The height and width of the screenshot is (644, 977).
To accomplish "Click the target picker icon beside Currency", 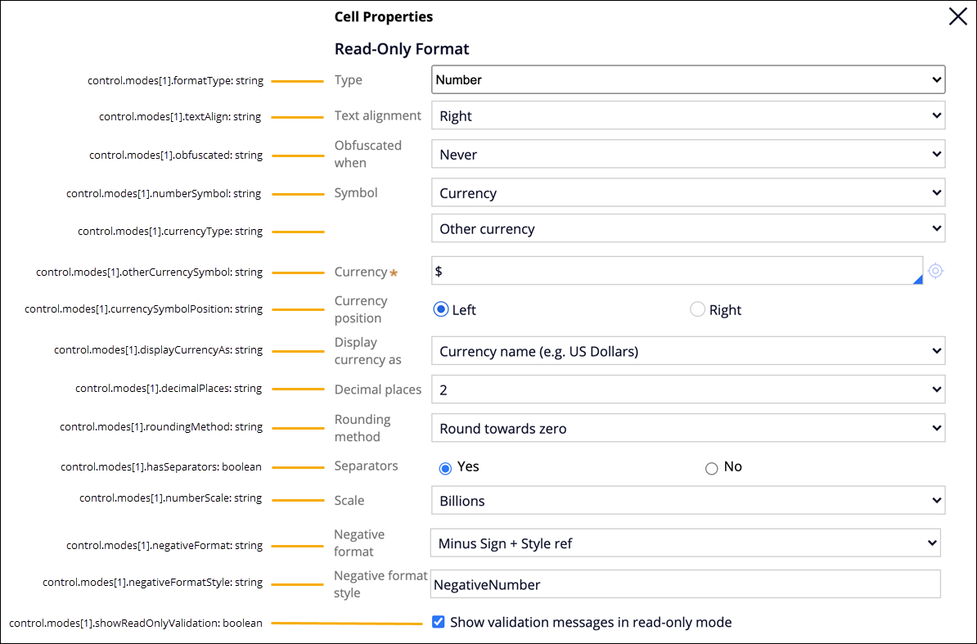I will click(x=936, y=271).
